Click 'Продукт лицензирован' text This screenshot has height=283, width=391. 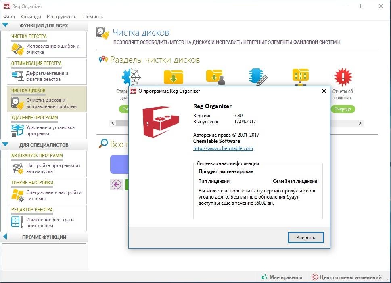[226, 171]
